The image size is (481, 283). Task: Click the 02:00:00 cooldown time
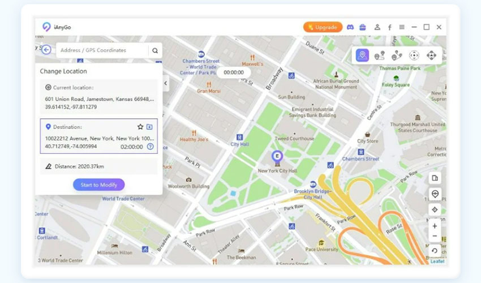click(132, 147)
